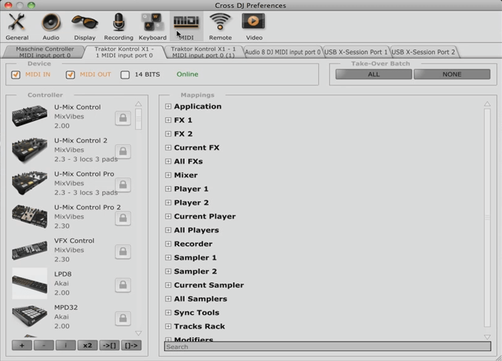Image resolution: width=502 pixels, height=361 pixels.
Task: Expand the All FXs mappings group
Action: (x=168, y=161)
